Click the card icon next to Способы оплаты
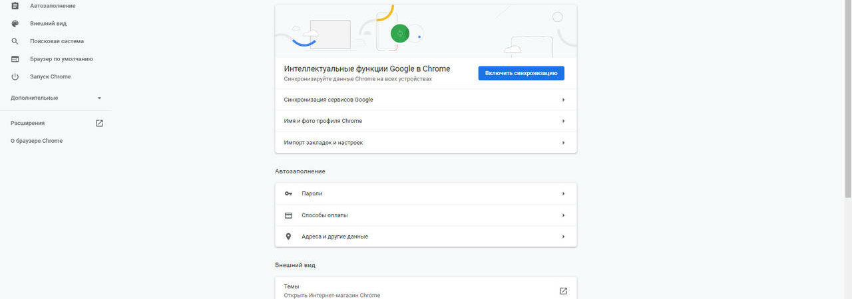852x299 pixels. click(x=288, y=215)
